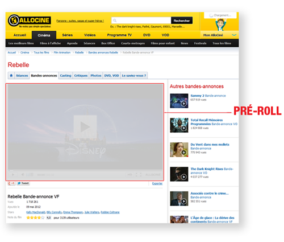Play the video with the large center play button
284x242 pixels.
pyautogui.click(x=85, y=126)
